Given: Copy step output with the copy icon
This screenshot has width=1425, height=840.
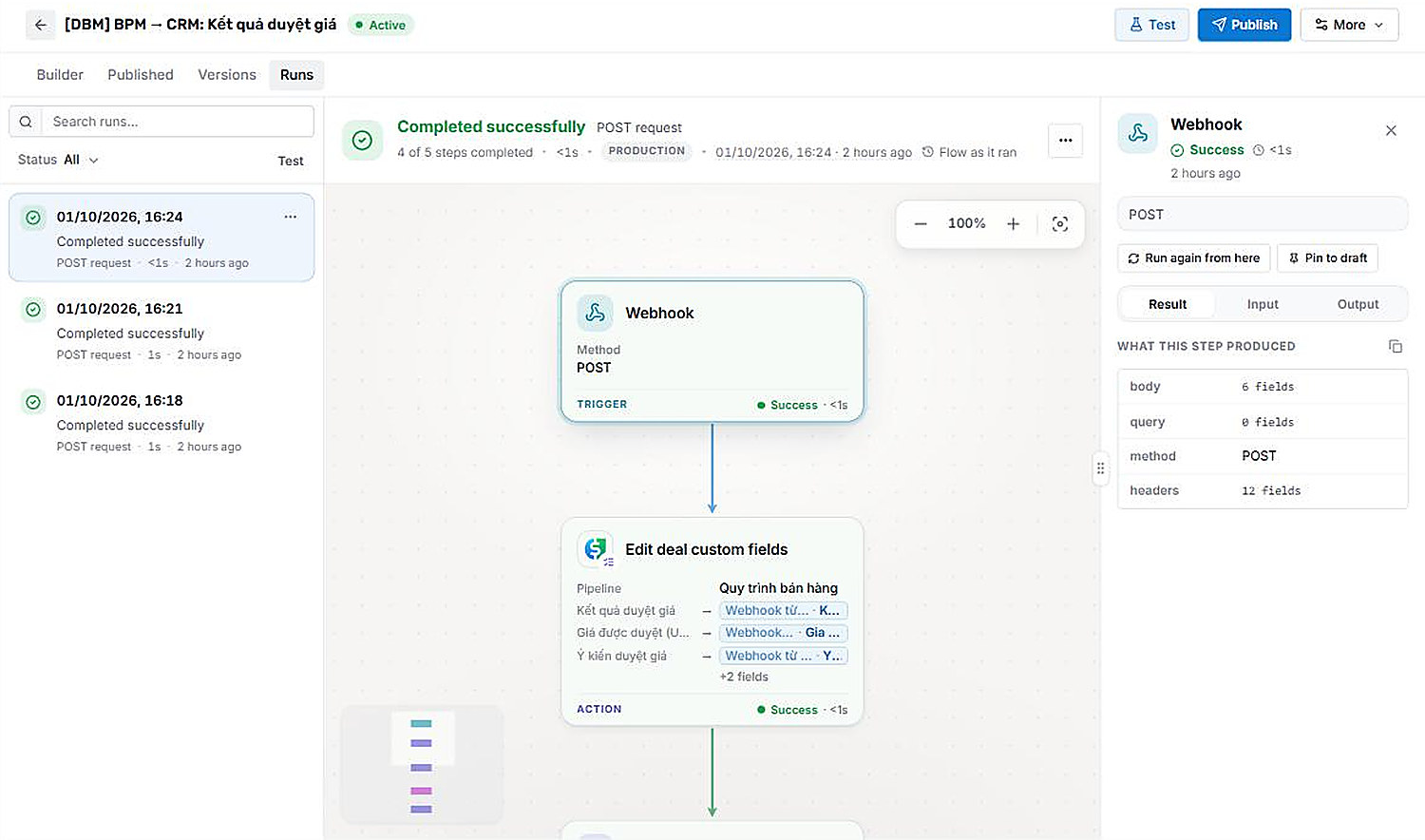Looking at the screenshot, I should [x=1395, y=346].
